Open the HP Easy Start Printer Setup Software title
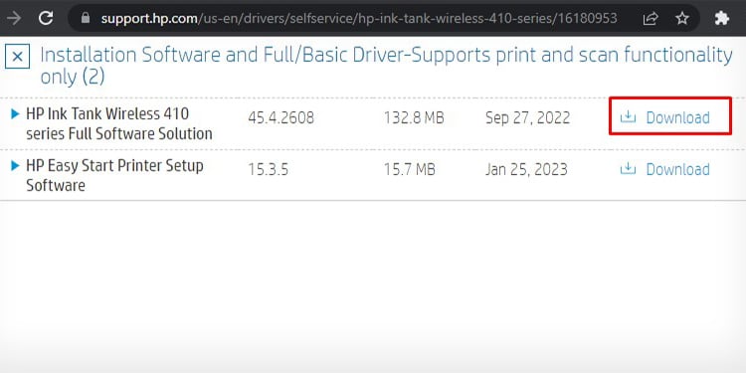This screenshot has height=373, width=746. [x=114, y=175]
